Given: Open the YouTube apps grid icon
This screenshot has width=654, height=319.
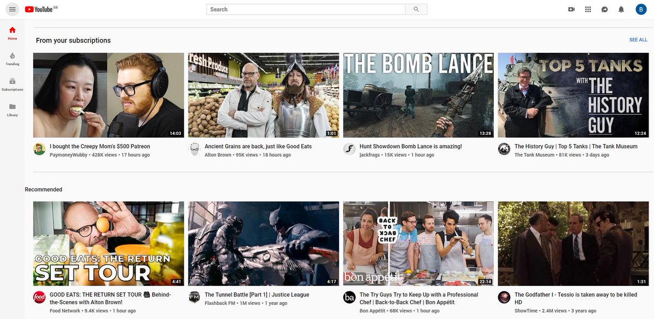Looking at the screenshot, I should click(588, 9).
